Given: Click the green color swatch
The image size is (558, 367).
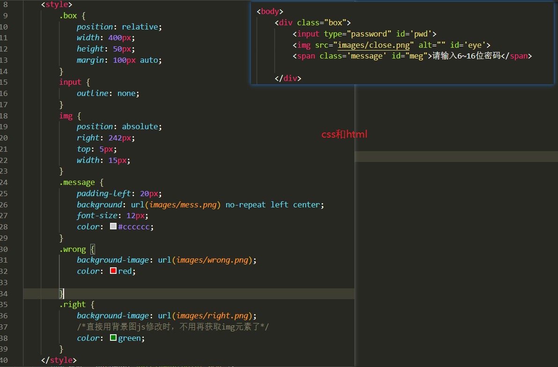Looking at the screenshot, I should click(113, 338).
